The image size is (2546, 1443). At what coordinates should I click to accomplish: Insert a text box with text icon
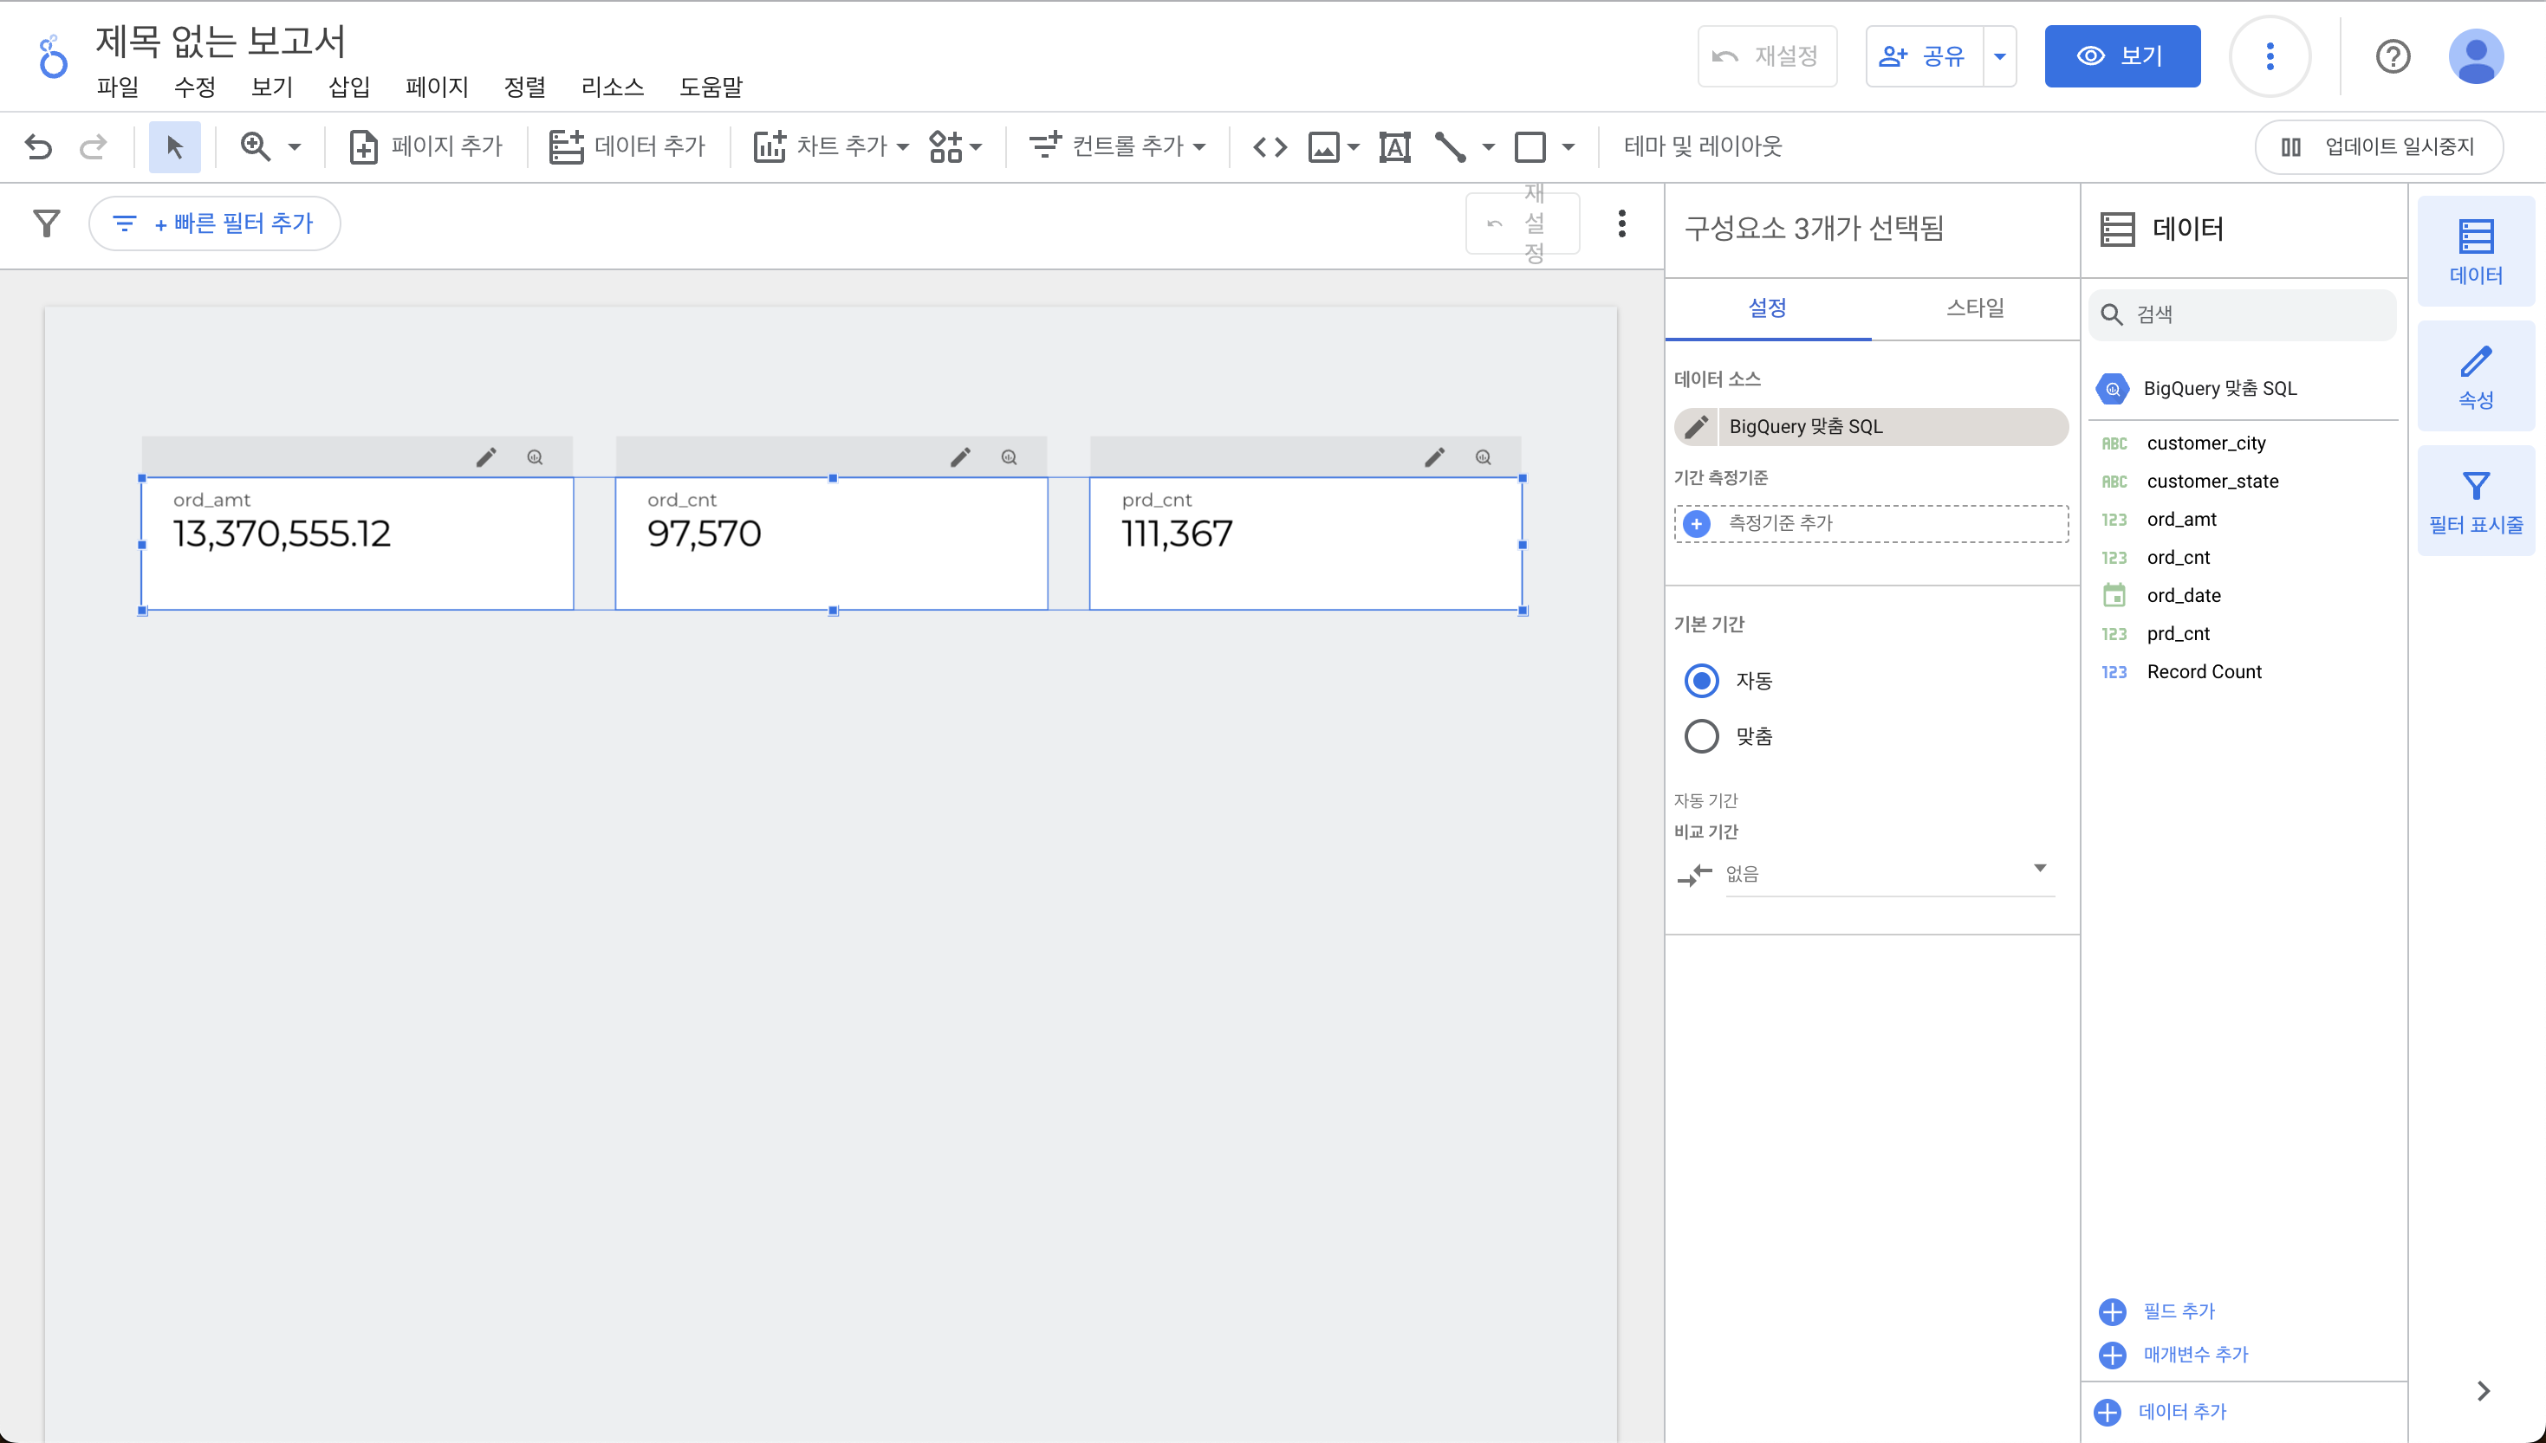[x=1394, y=146]
